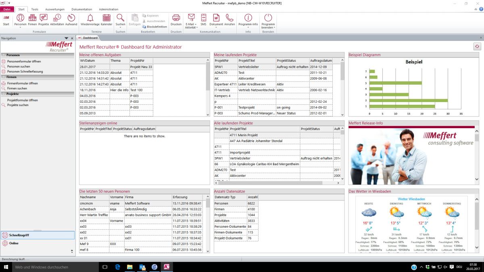Close the Dashboard document pane

pos(480,38)
